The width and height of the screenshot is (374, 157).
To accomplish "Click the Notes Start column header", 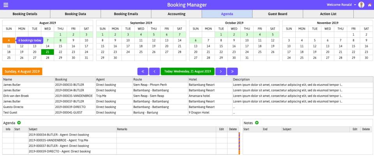I will click(x=252, y=129).
